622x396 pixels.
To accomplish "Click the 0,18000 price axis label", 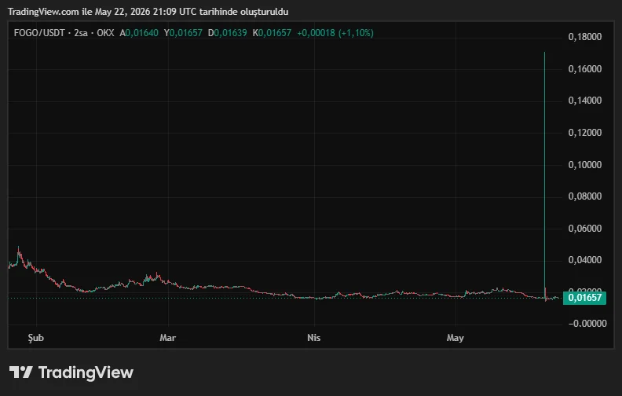I will coord(585,37).
